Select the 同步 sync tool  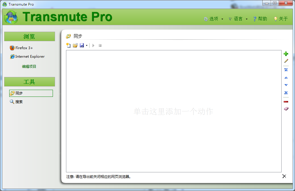[x=31, y=93]
